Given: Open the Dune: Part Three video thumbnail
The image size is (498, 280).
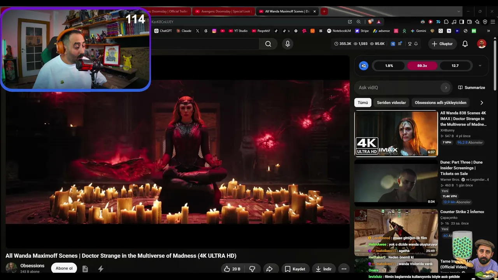Looking at the screenshot, I should [396, 183].
